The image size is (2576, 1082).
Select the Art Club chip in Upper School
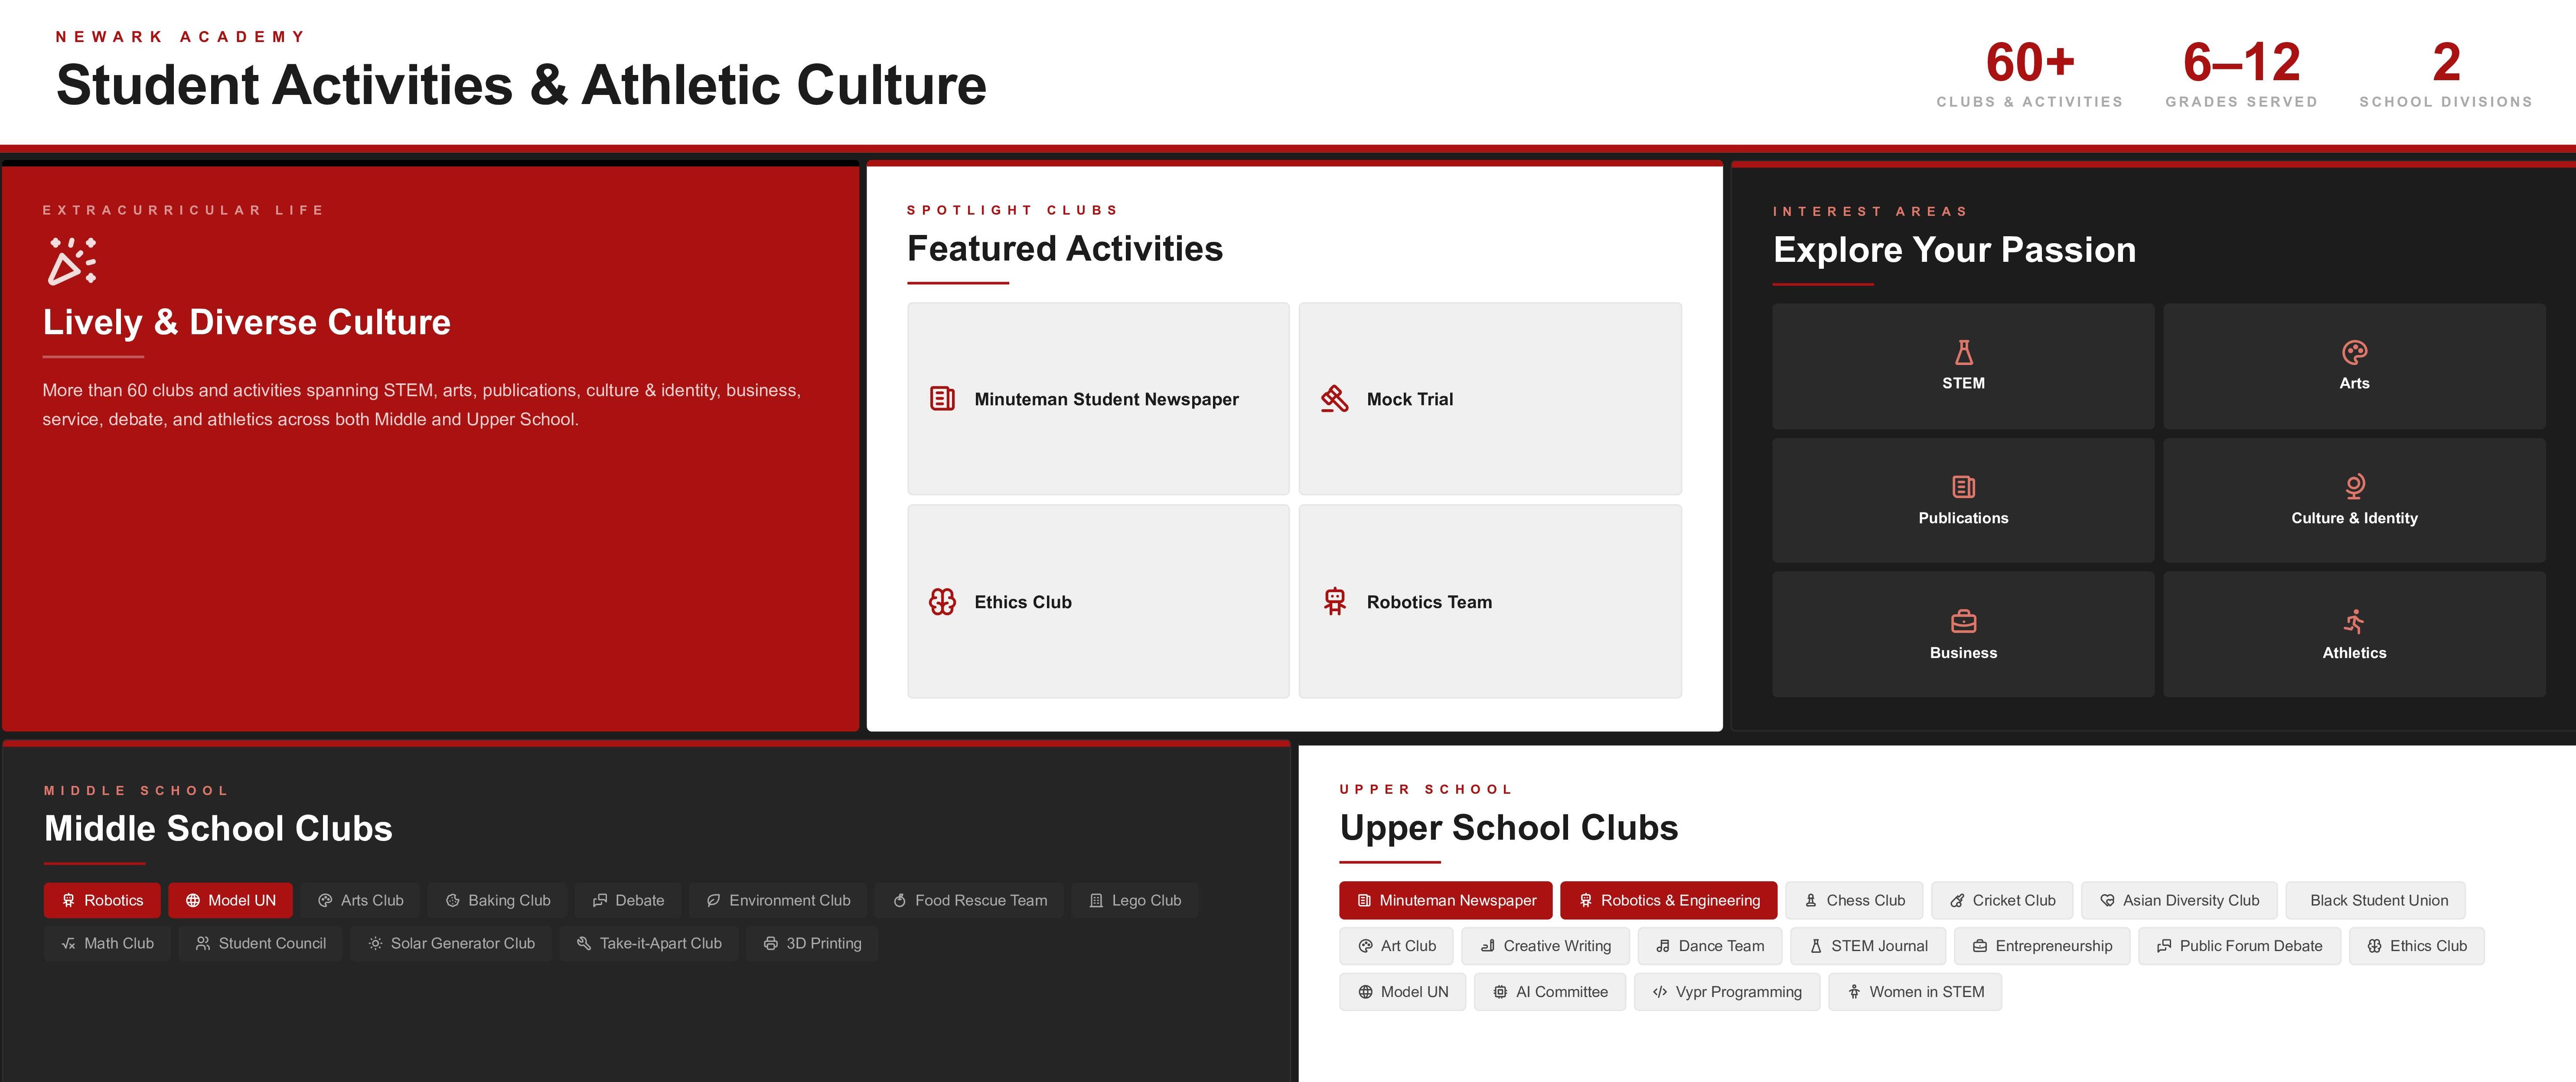1396,946
